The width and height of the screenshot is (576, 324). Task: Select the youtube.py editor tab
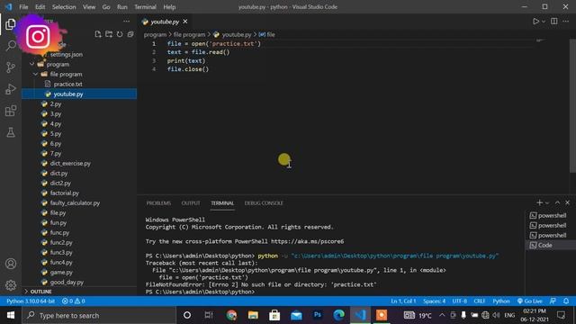165,22
